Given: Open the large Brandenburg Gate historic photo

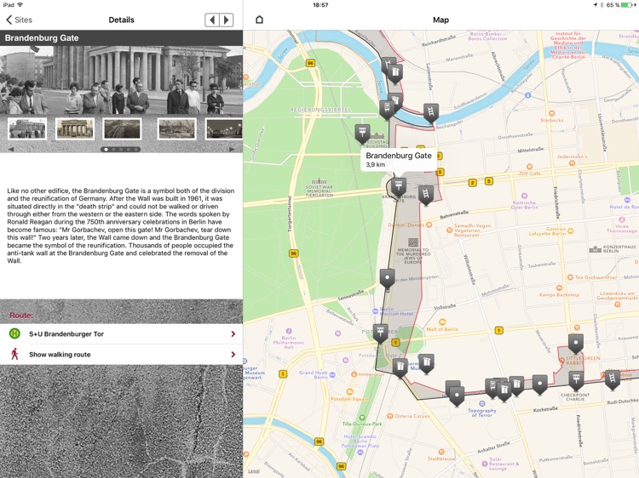Looking at the screenshot, I should tap(122, 80).
